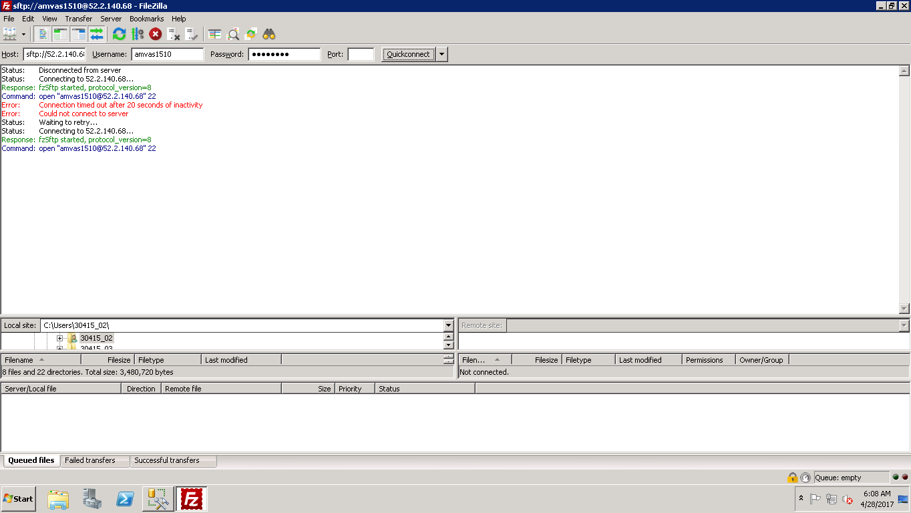Click scroll up arrow in message log
Viewport: 911px width, 513px height.
pyautogui.click(x=904, y=71)
